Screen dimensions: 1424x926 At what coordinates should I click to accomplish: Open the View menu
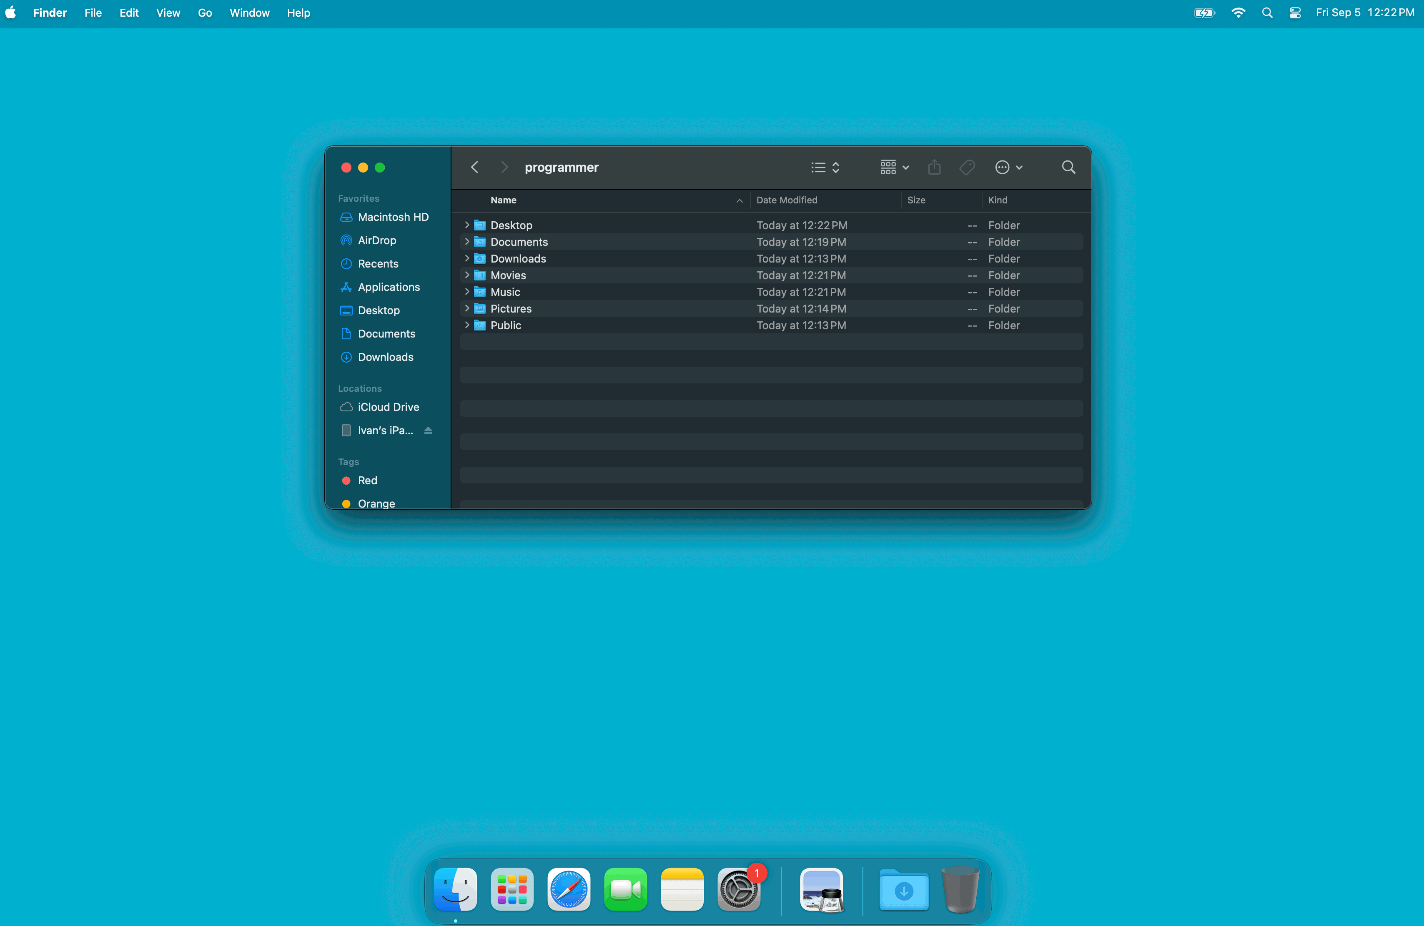click(168, 13)
